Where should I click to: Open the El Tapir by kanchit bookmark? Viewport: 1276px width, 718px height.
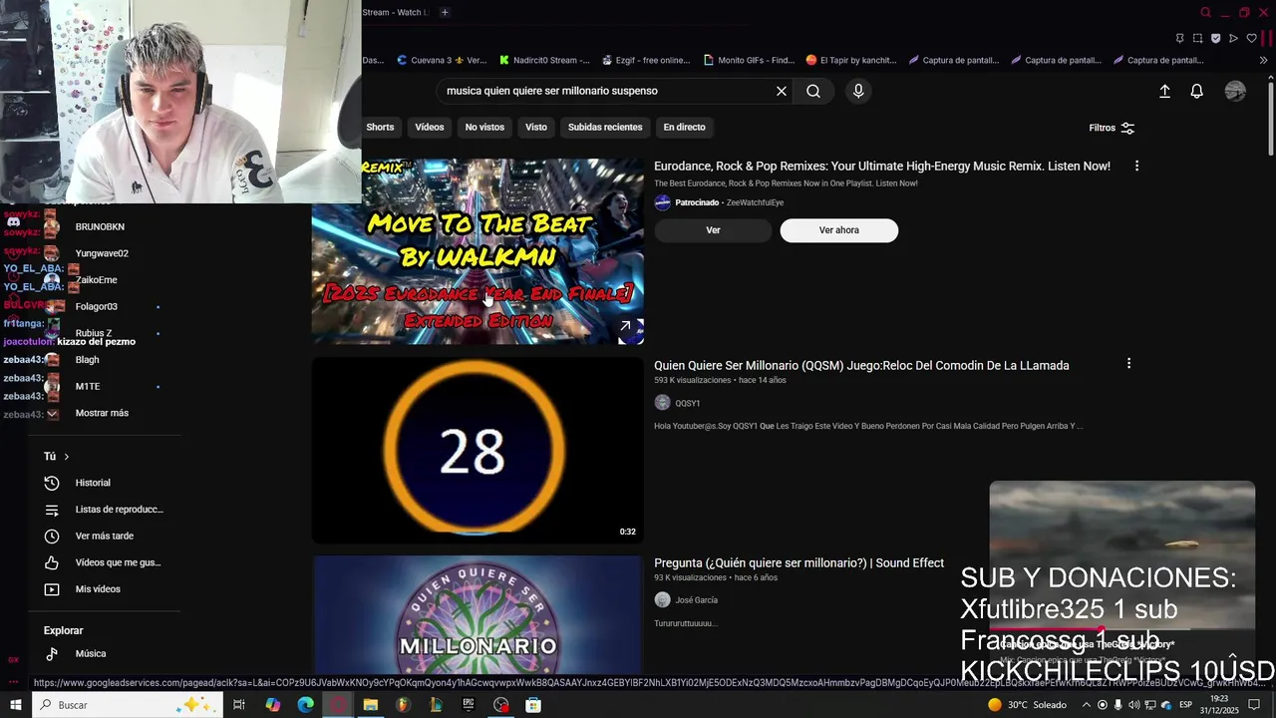(x=851, y=60)
